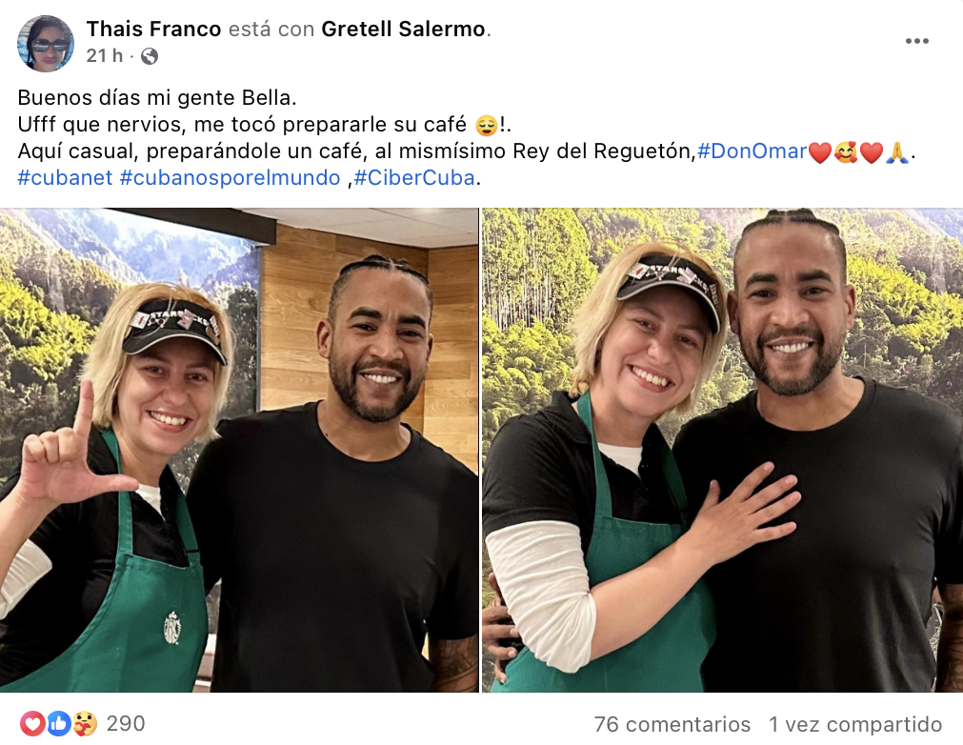Open the Thais Franco profile link
The height and width of the screenshot is (745, 963).
(x=154, y=30)
